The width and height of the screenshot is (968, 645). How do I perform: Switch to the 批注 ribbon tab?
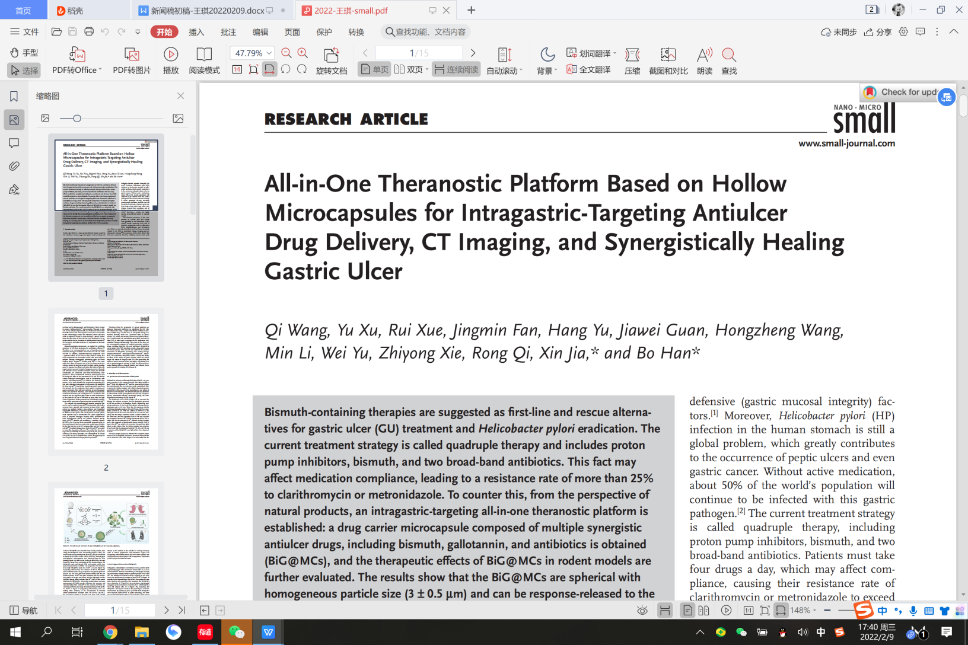228,32
